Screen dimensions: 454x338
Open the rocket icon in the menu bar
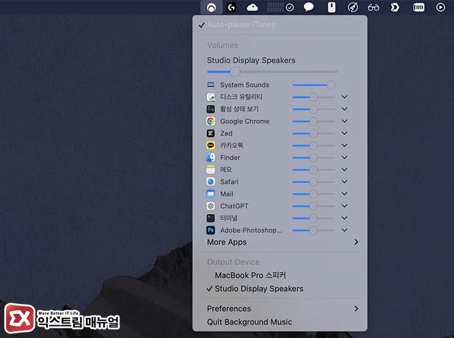click(x=353, y=7)
